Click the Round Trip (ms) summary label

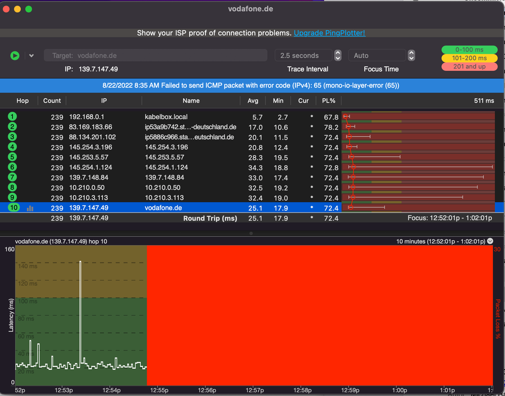(x=210, y=218)
